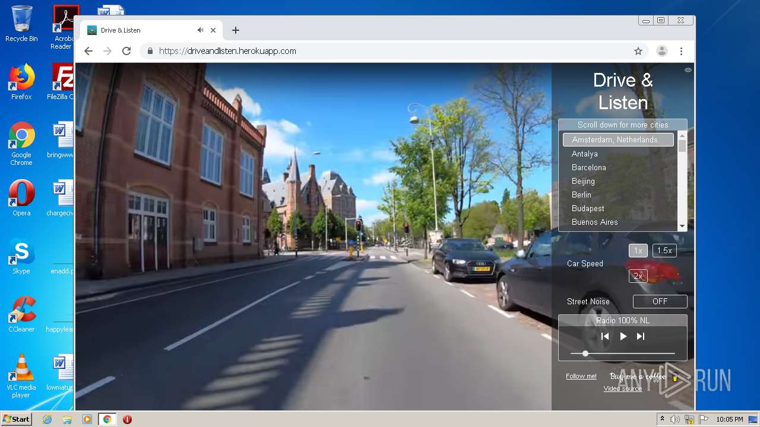This screenshot has width=760, height=427.
Task: Click the taskbar clock 10:05 PM
Action: pyautogui.click(x=730, y=419)
